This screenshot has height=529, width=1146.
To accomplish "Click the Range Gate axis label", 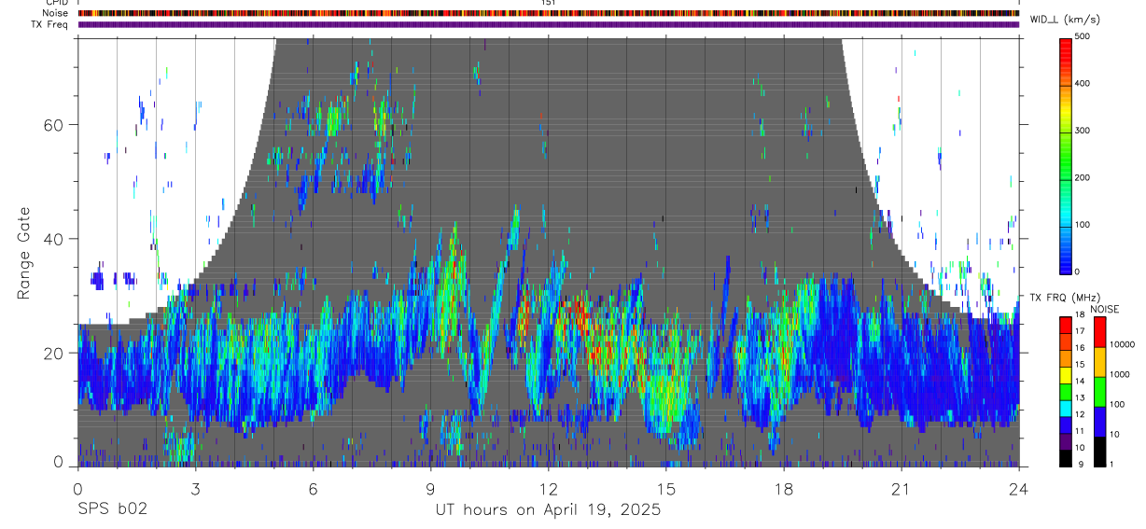I will point(23,253).
